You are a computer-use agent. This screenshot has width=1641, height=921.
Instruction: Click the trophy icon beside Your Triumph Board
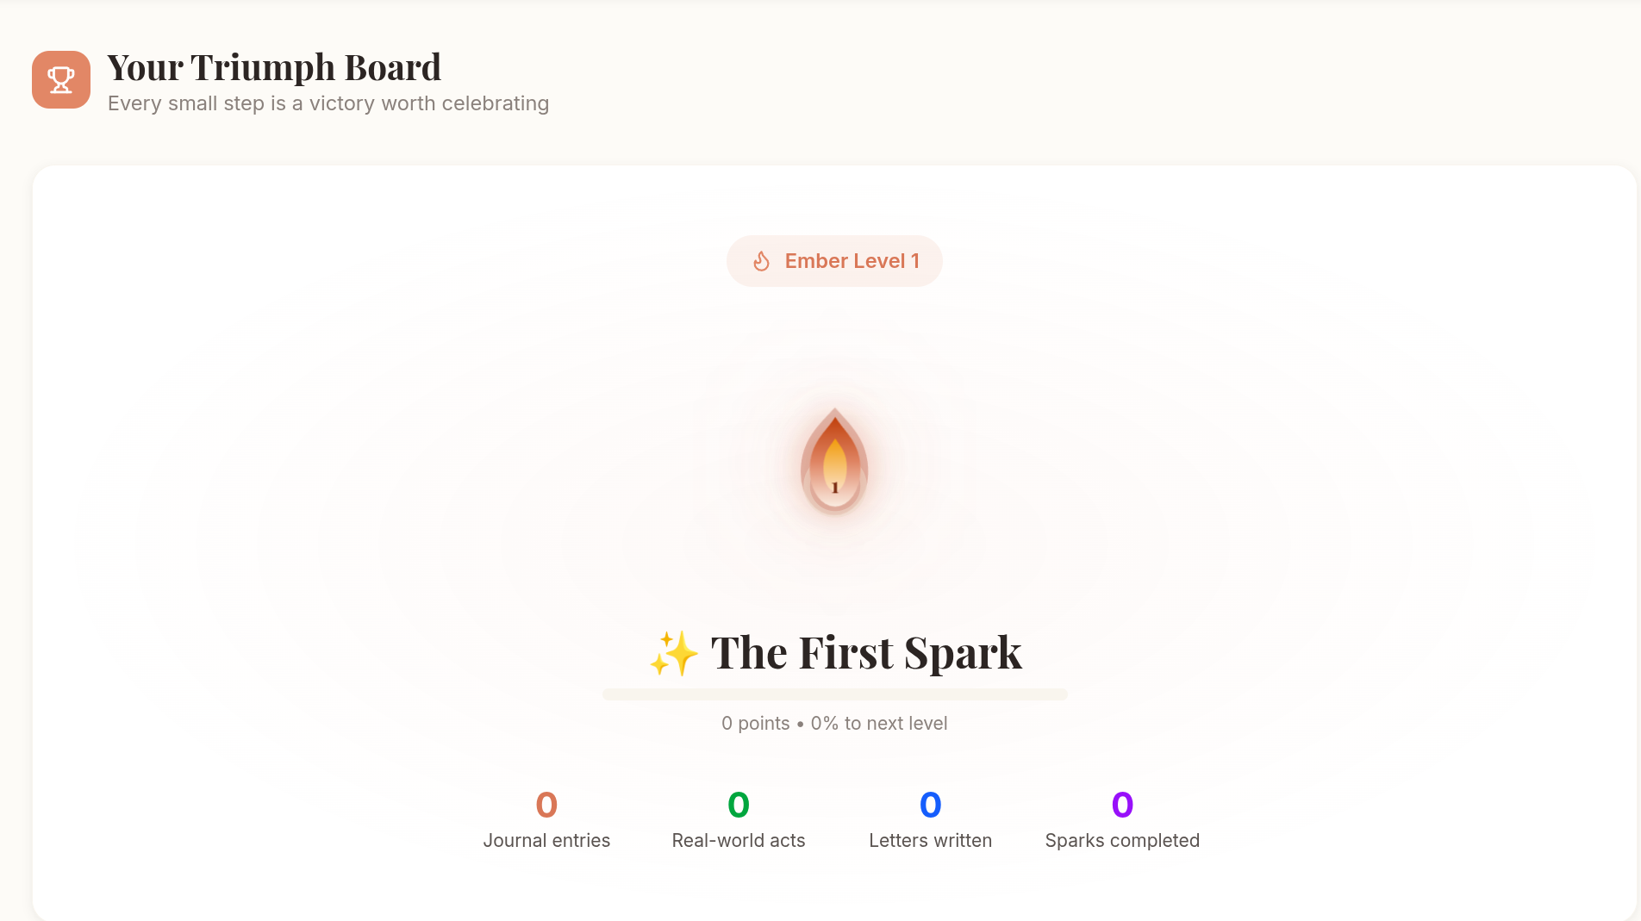(61, 79)
